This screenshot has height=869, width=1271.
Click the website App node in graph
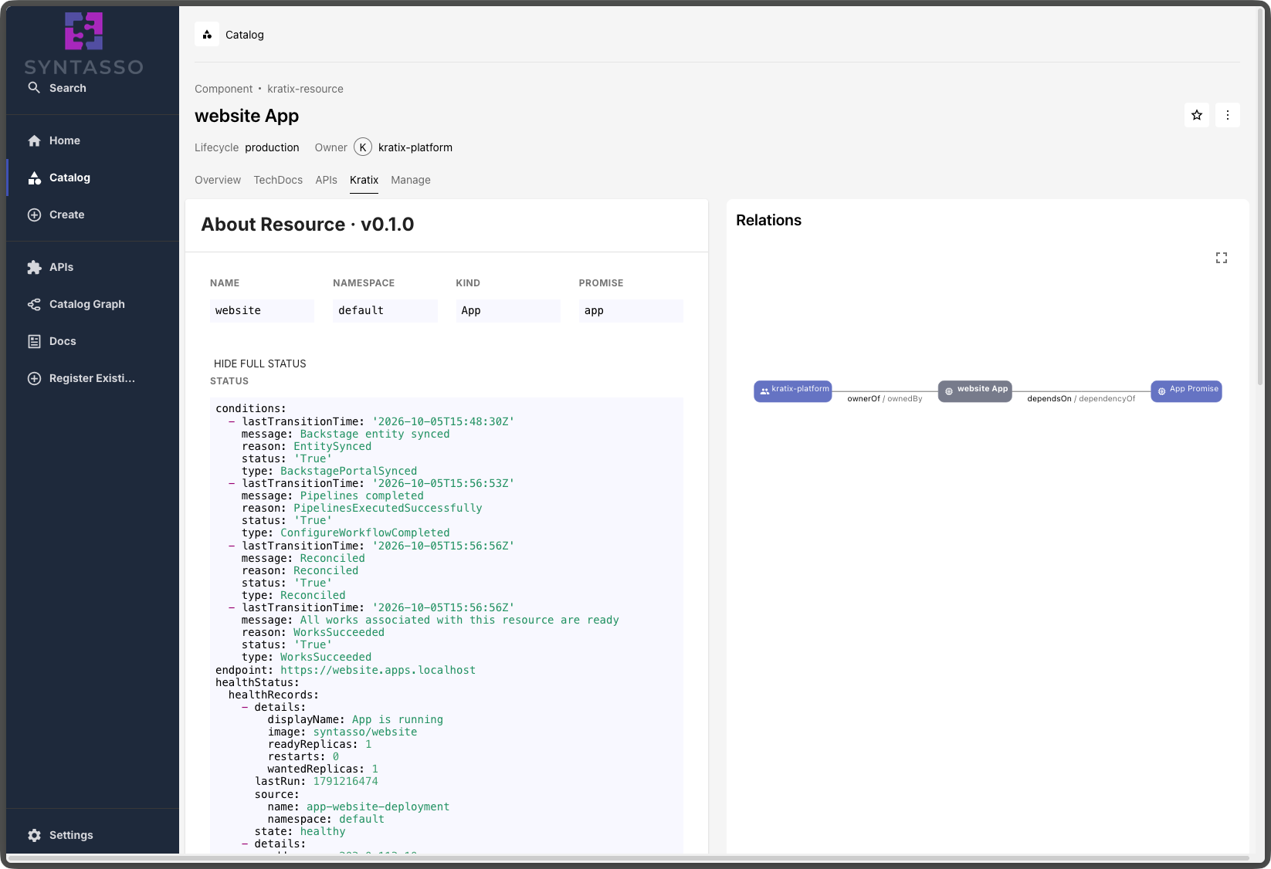[975, 391]
